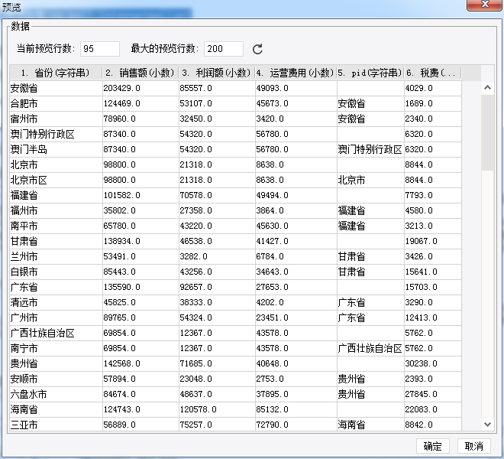Click tax value 15641.0
Viewport: 504px width, 459px height.
(x=433, y=272)
